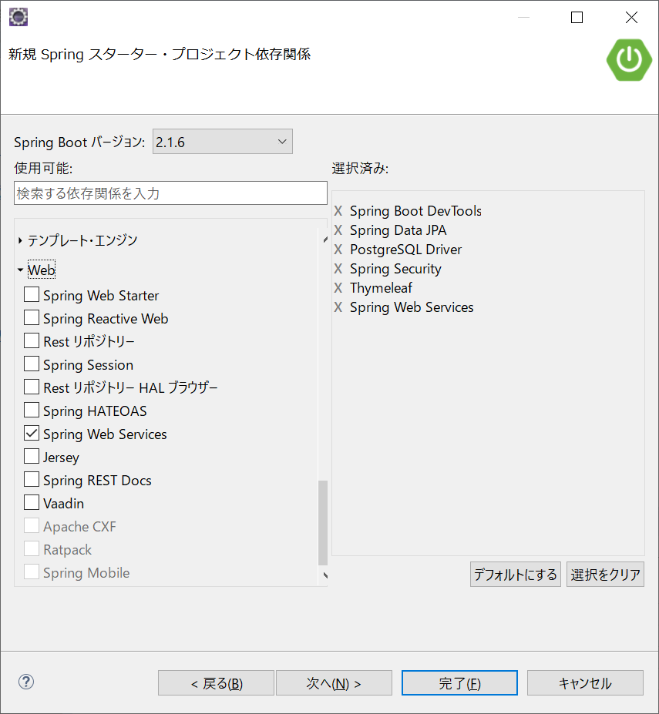Collapse the Web category
The height and width of the screenshot is (714, 659).
coord(20,270)
